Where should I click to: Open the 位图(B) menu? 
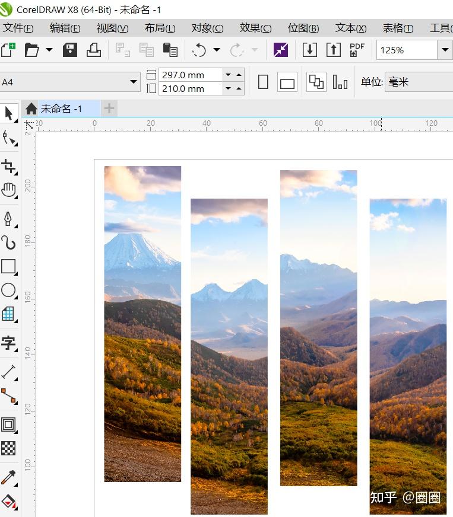(303, 28)
